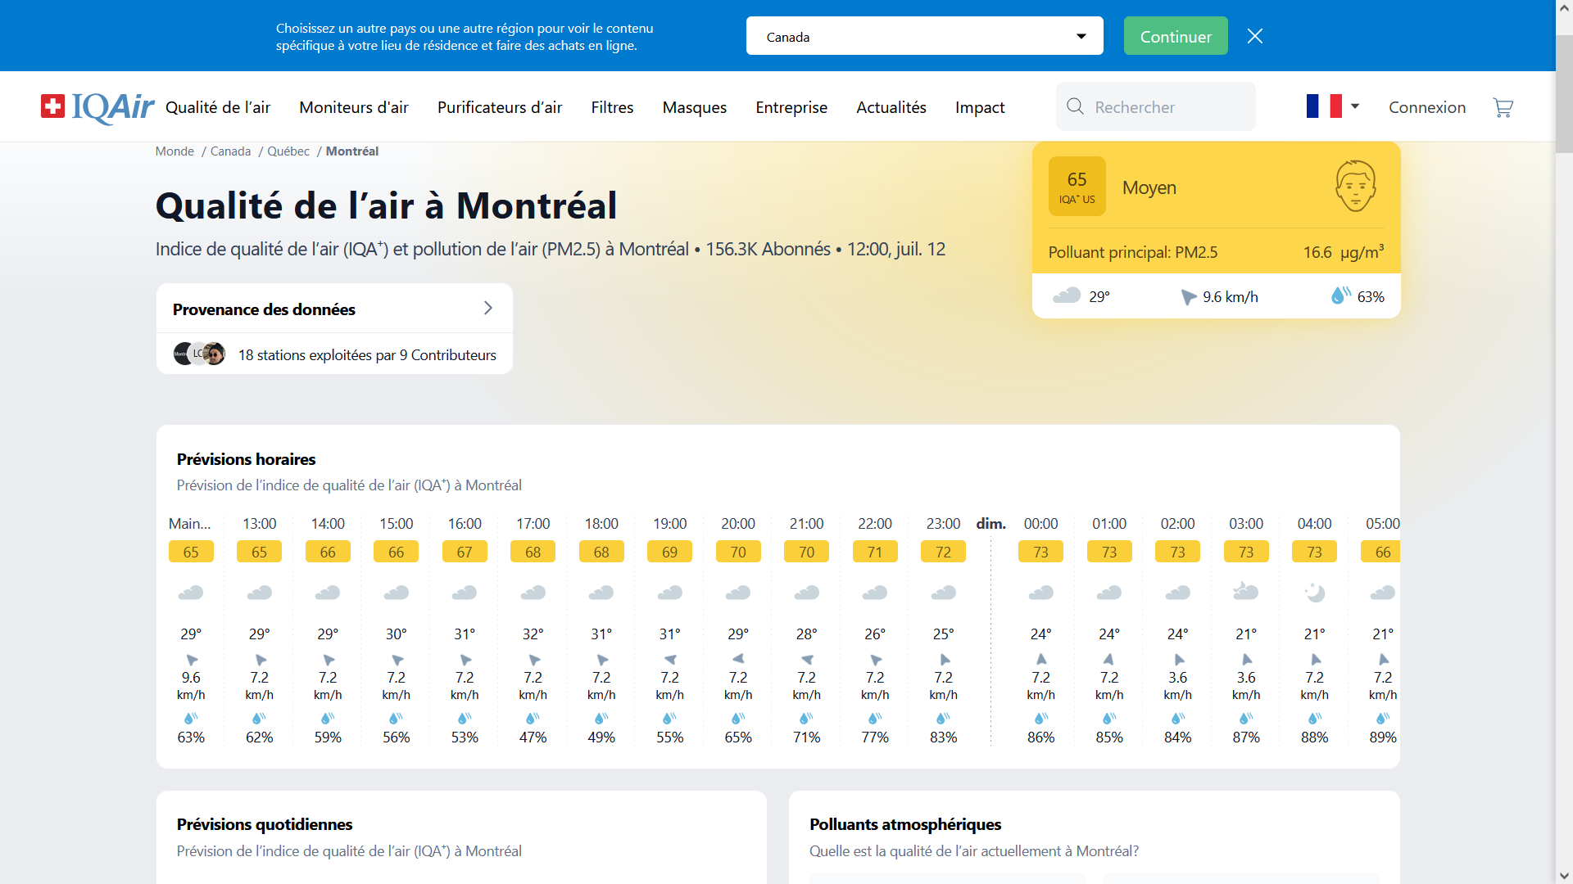The height and width of the screenshot is (884, 1573).
Task: Click the cloud icon for 20:00 forecast
Action: (x=738, y=593)
